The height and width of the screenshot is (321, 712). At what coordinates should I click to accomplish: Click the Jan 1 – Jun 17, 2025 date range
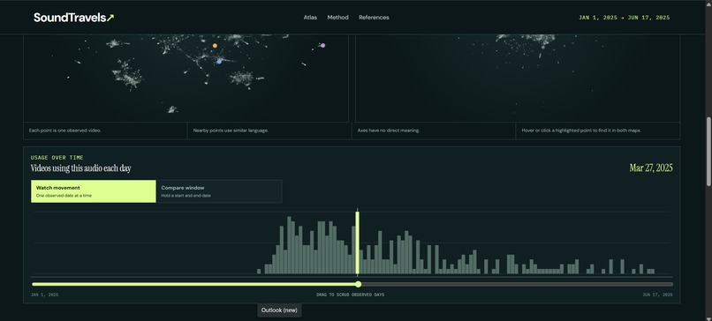pyautogui.click(x=624, y=18)
